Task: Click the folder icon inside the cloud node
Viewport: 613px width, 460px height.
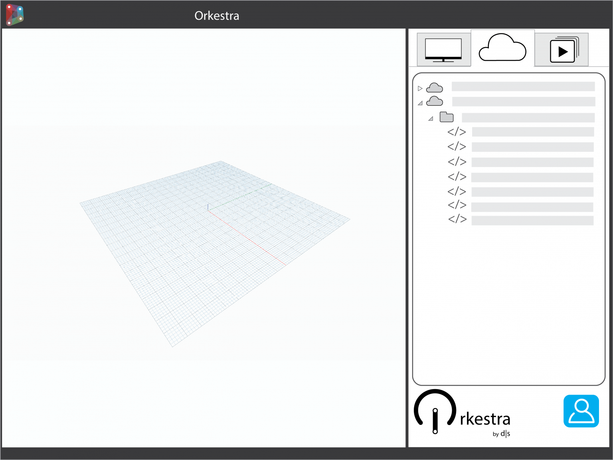Action: [x=447, y=117]
